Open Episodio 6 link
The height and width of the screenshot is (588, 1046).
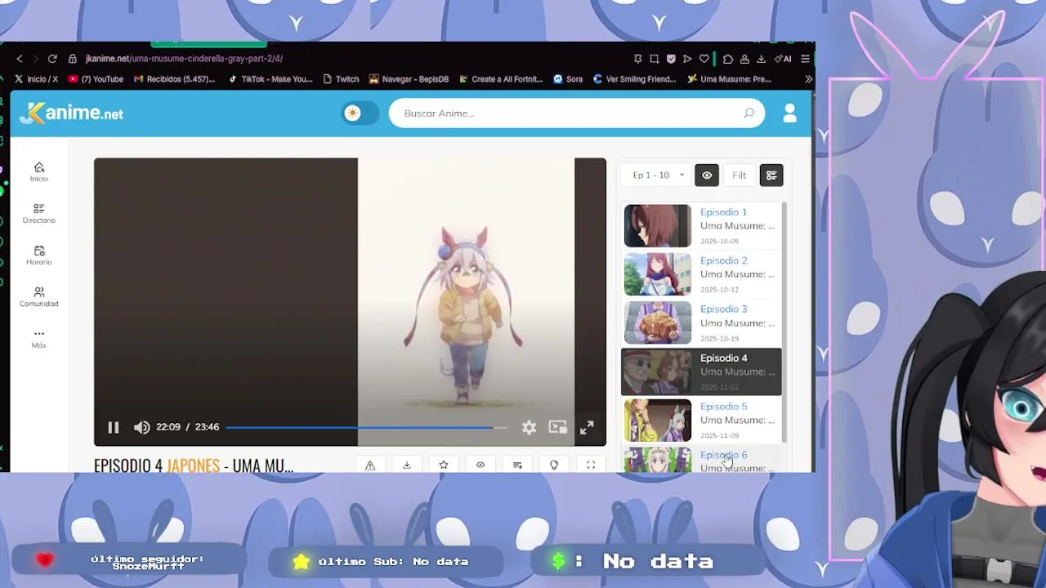(723, 455)
